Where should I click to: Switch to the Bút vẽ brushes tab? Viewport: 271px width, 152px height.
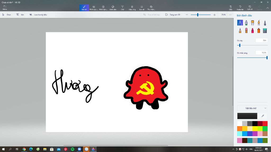tap(84, 8)
